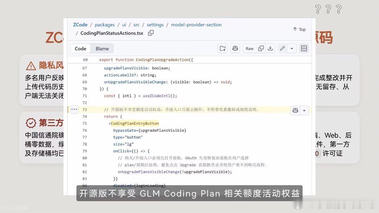This screenshot has height=213, width=379.
Task: Download the raw file icon
Action: click(270, 48)
